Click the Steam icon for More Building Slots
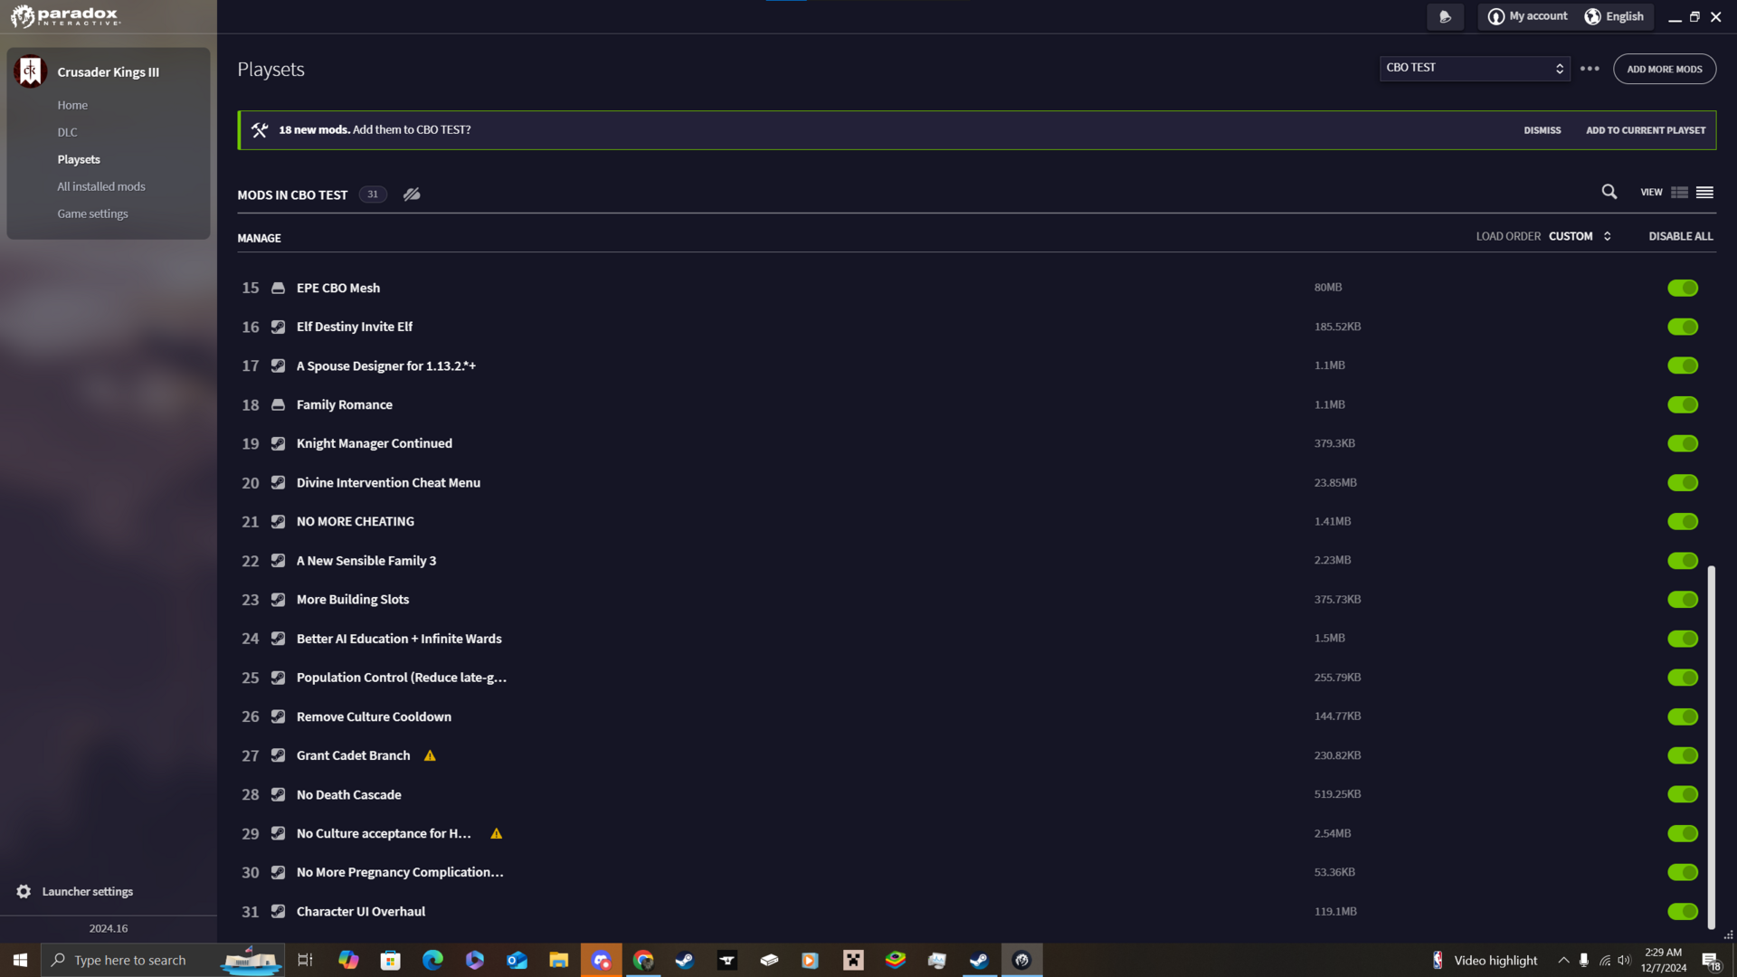Screen dimensions: 1737x977 click(x=279, y=600)
